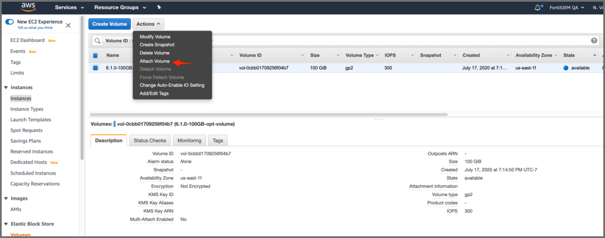The height and width of the screenshot is (238, 605).
Task: Open the Resource Groups dropdown
Action: click(x=120, y=7)
